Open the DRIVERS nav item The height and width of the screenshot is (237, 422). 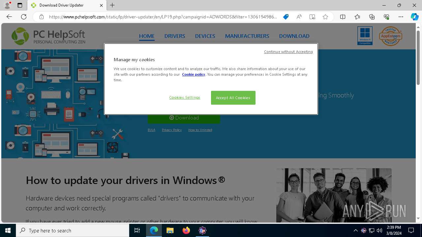tap(175, 36)
